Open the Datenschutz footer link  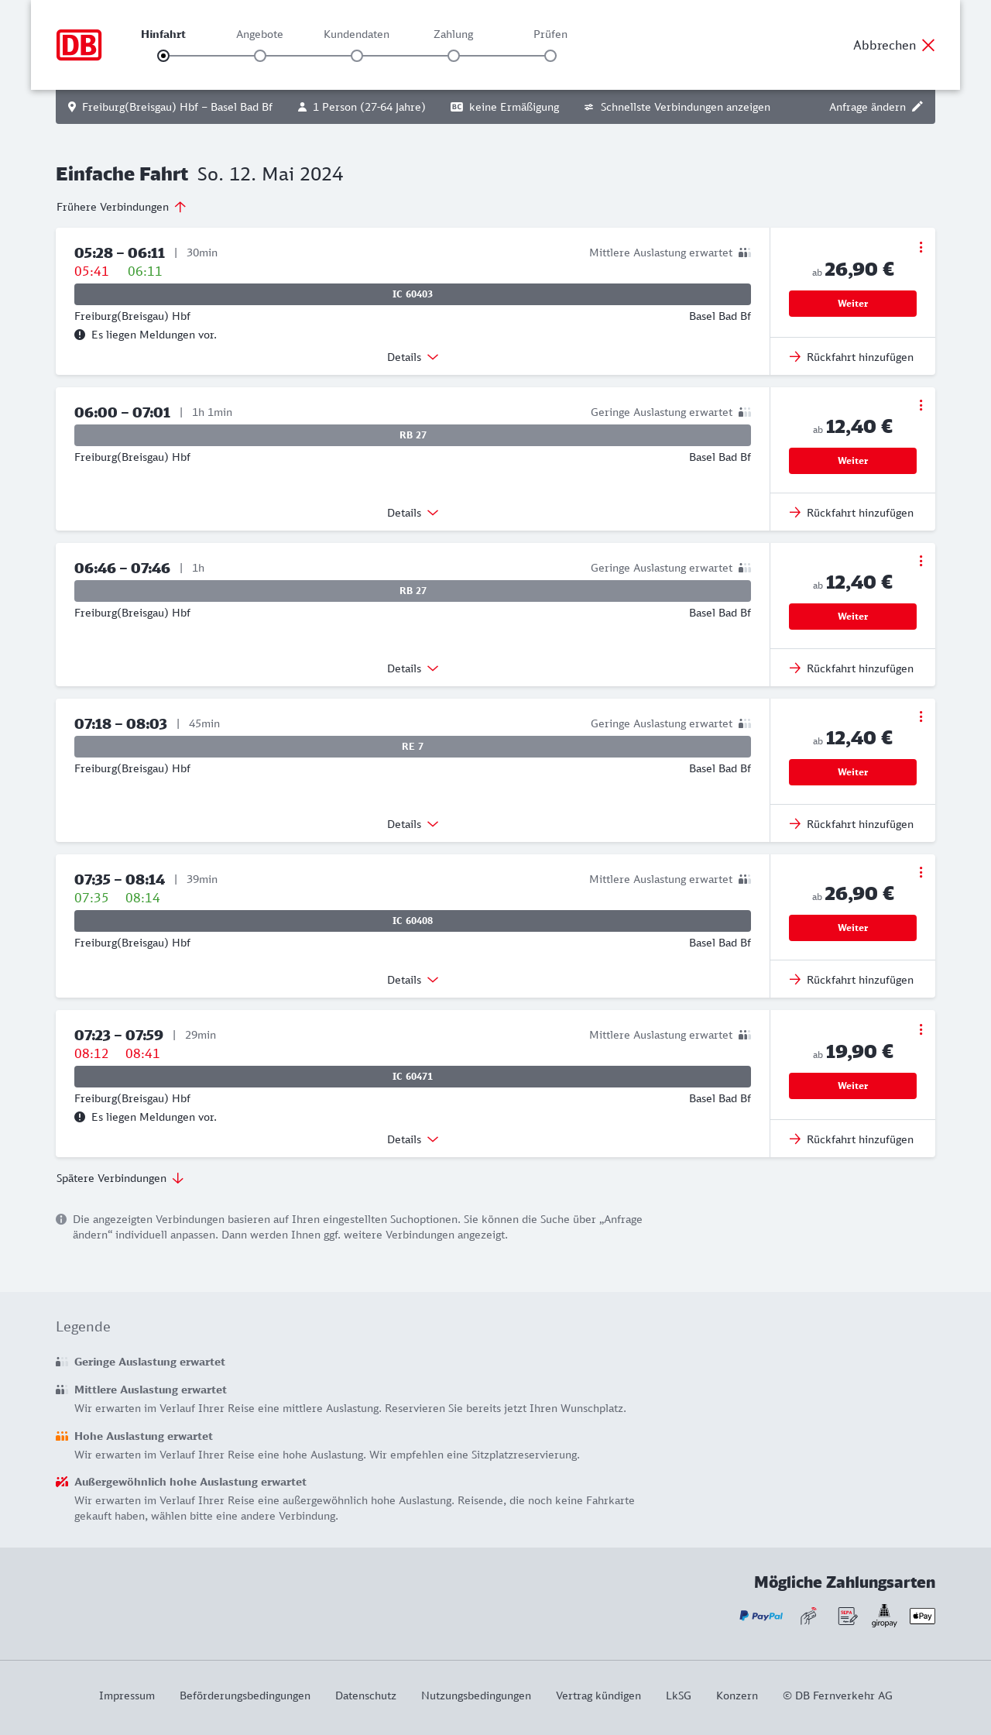point(365,1695)
